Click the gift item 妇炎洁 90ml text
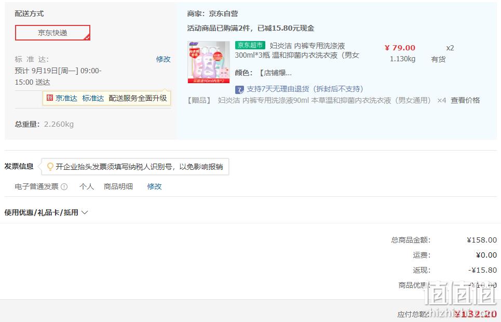The height and width of the screenshot is (322, 501). click(324, 100)
